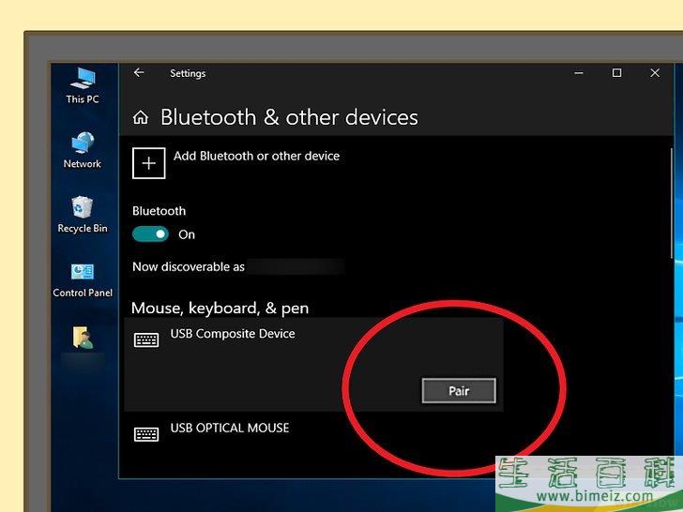Screen dimensions: 683x512
Task: Click the Bluetooth & other devices heading
Action: click(289, 117)
